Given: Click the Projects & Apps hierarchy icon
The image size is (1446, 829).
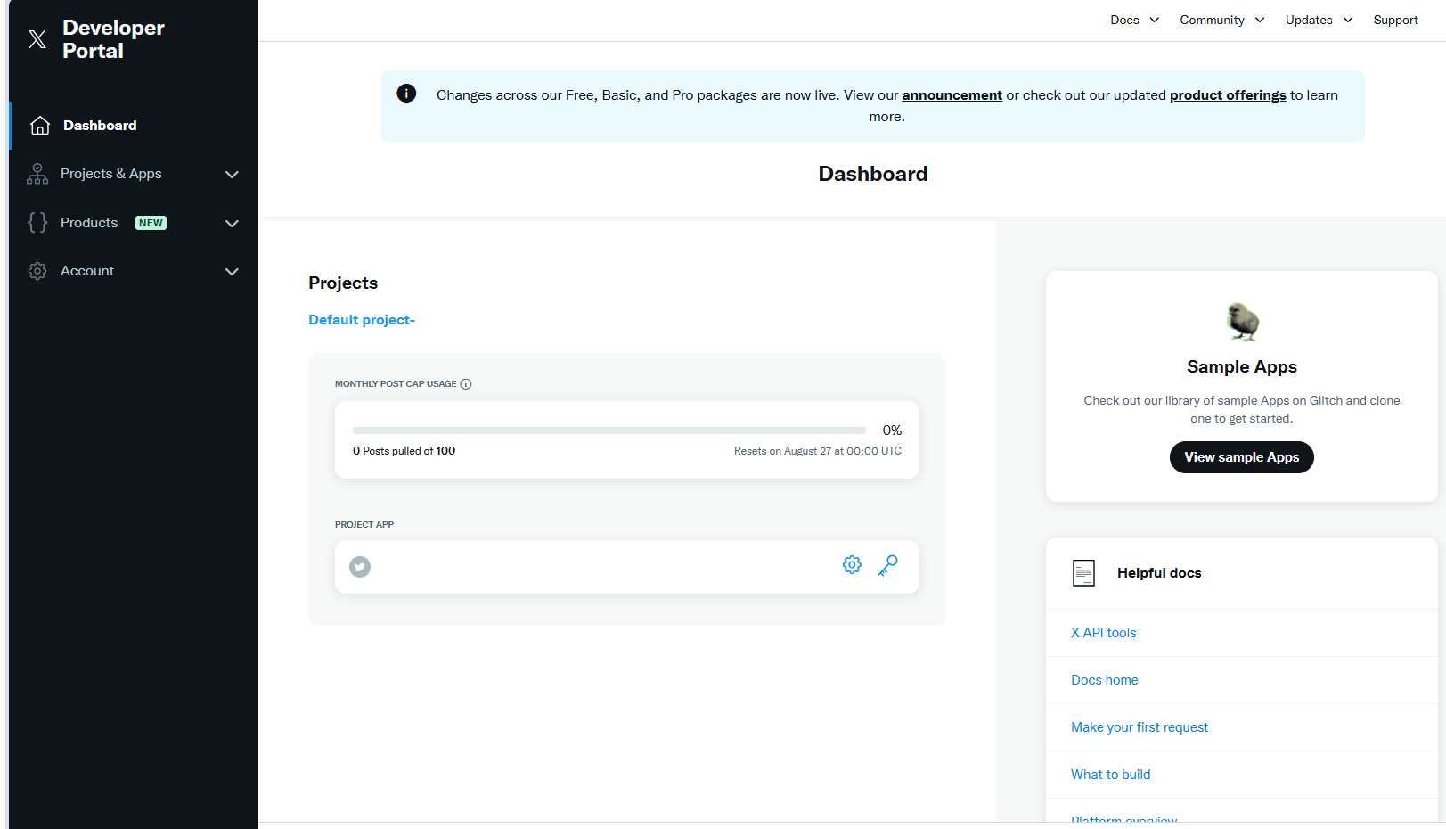Looking at the screenshot, I should point(37,174).
